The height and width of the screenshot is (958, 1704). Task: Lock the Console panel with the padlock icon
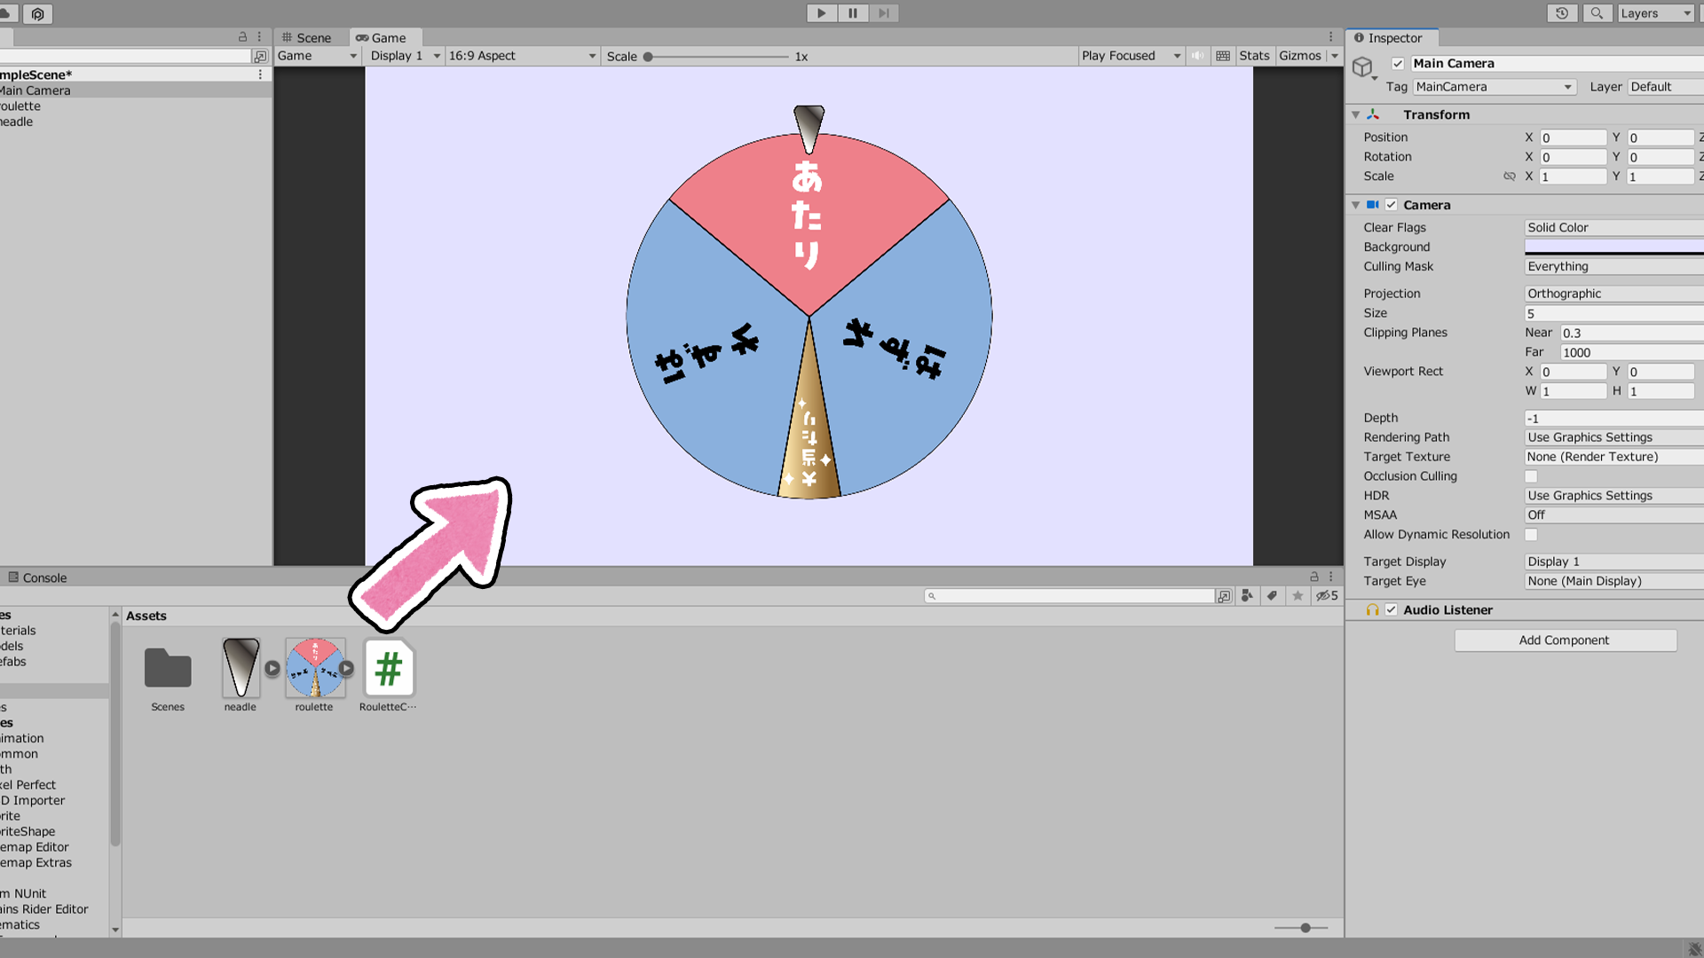(1313, 576)
